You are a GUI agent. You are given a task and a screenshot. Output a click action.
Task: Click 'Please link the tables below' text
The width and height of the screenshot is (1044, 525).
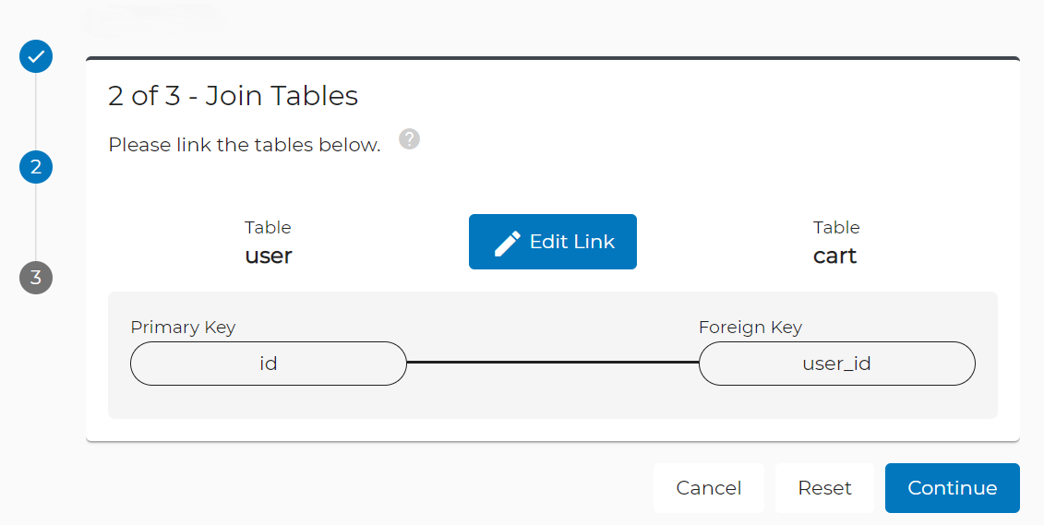coord(245,144)
